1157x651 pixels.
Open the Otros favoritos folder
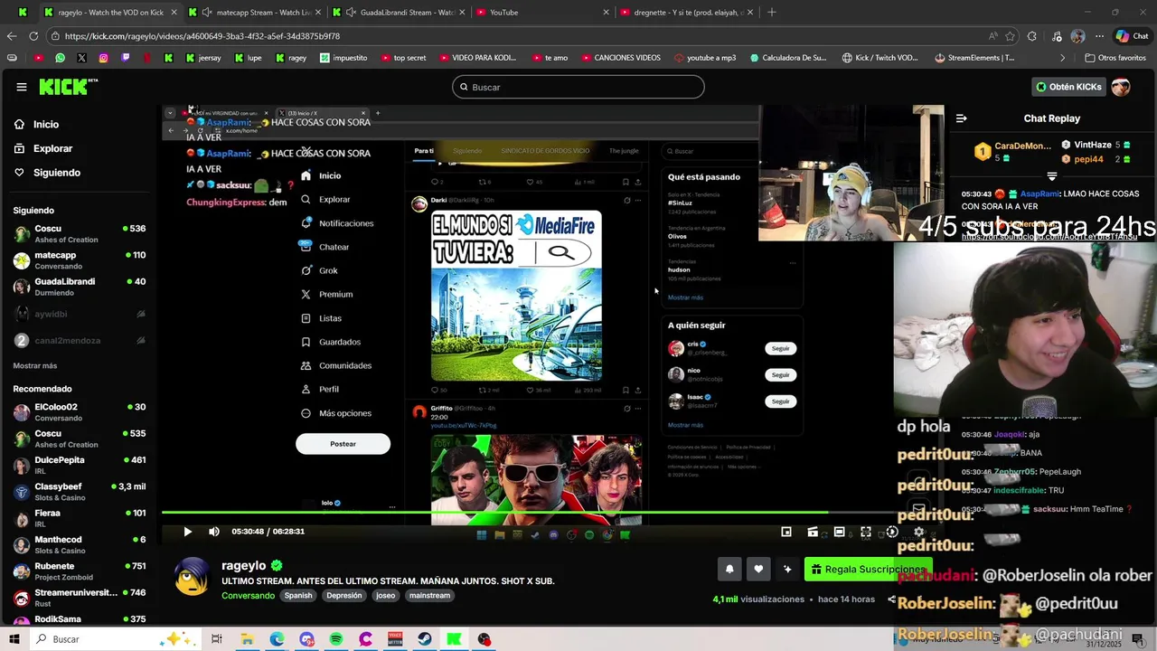coord(1115,58)
